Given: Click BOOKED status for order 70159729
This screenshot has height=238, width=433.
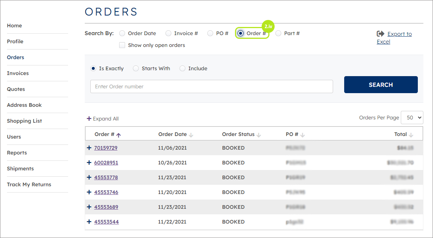Looking at the screenshot, I should click(234, 148).
